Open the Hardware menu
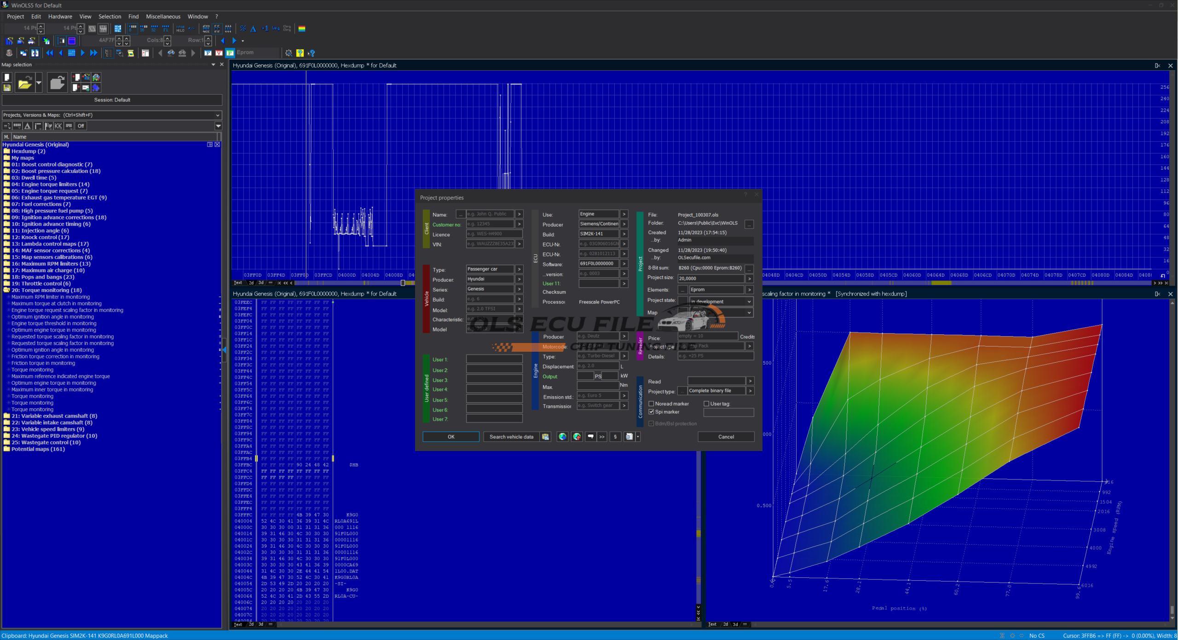Viewport: 1178px width, 640px height. click(x=60, y=17)
